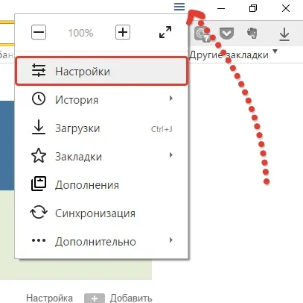Click the Настройка link at bottom
The image size is (303, 303).
pos(49,298)
